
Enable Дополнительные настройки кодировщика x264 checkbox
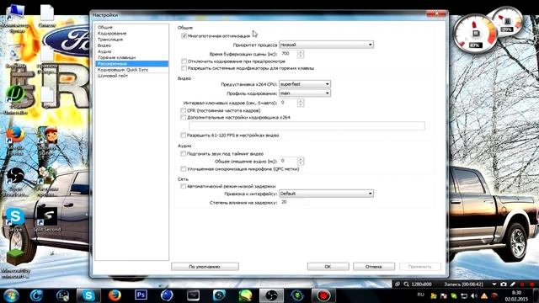coord(184,117)
